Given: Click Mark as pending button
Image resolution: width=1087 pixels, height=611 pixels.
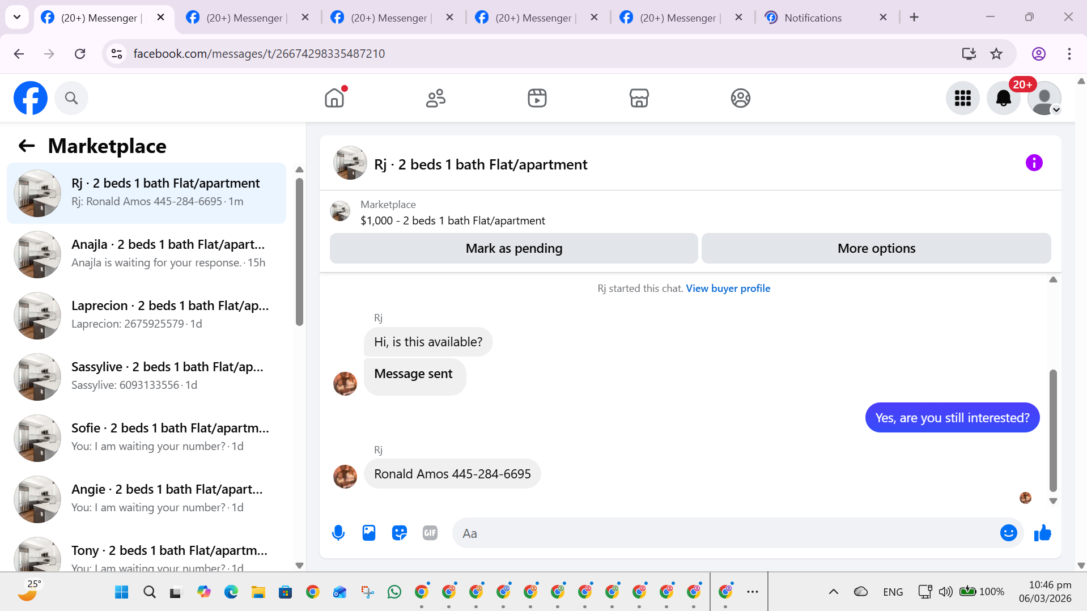Looking at the screenshot, I should [x=514, y=248].
